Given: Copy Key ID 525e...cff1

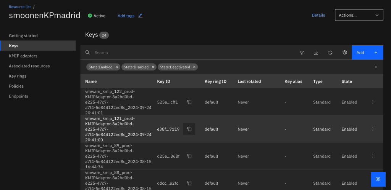Looking at the screenshot, I should coord(189,102).
